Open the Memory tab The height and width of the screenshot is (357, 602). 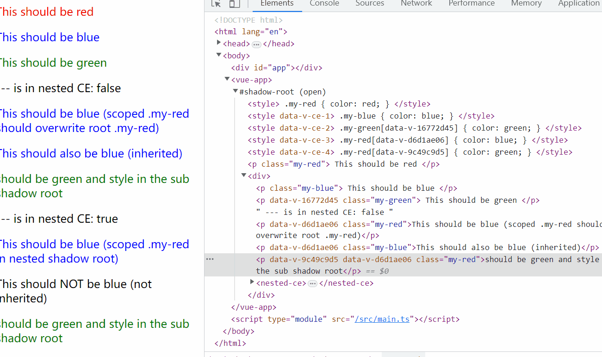[526, 4]
